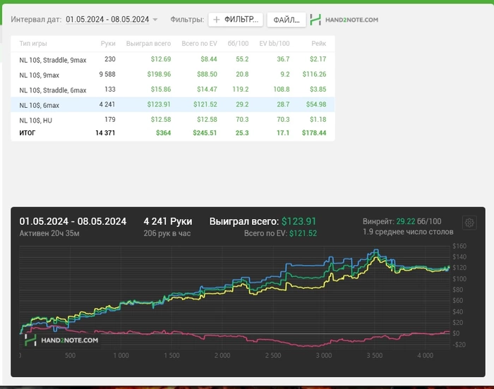Click Выиграл всего $123.91 in chart header
The height and width of the screenshot is (389, 494).
click(263, 221)
